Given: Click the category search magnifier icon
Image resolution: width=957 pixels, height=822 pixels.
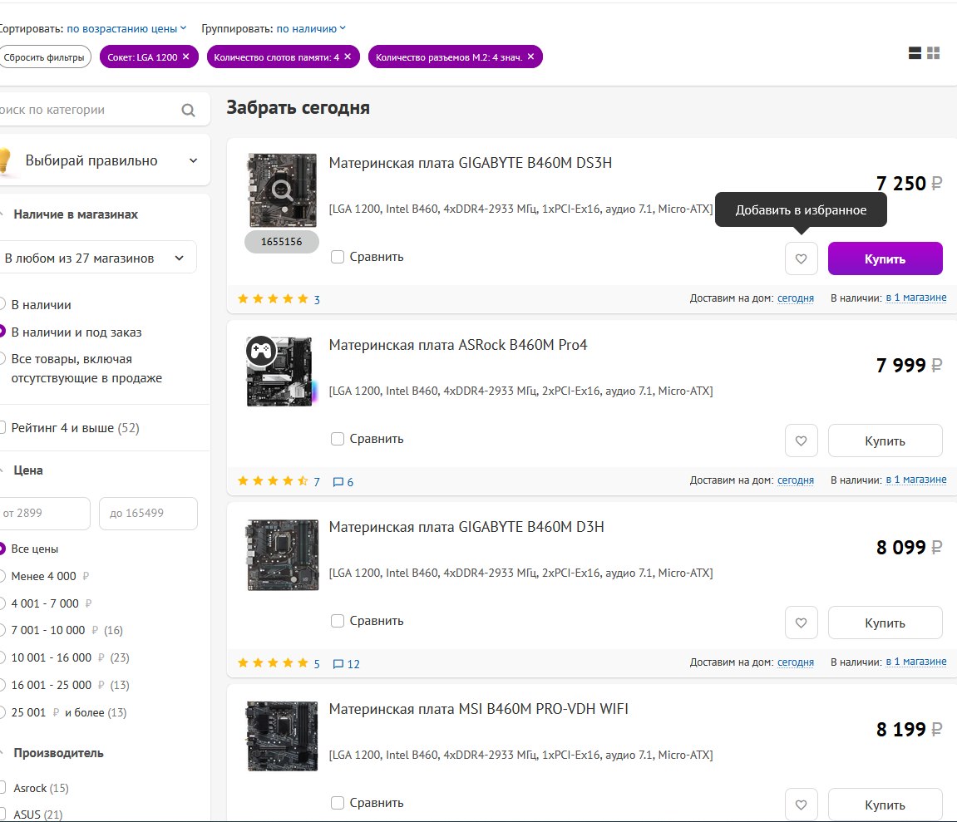Looking at the screenshot, I should (x=188, y=110).
